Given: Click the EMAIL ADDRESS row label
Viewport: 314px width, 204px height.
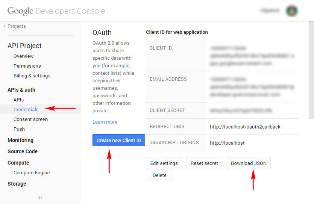Looking at the screenshot, I should click(x=168, y=79).
